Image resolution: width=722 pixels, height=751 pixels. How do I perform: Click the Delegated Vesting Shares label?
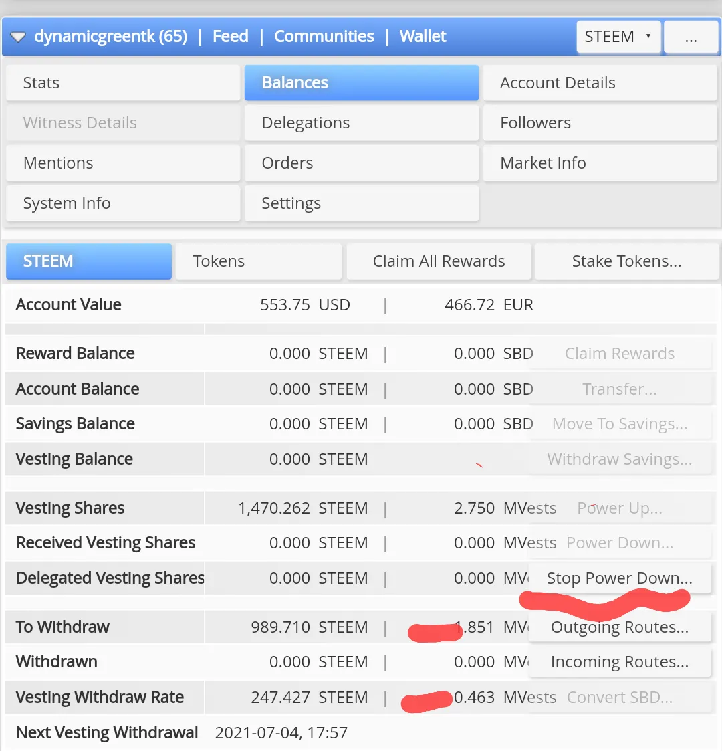click(110, 578)
